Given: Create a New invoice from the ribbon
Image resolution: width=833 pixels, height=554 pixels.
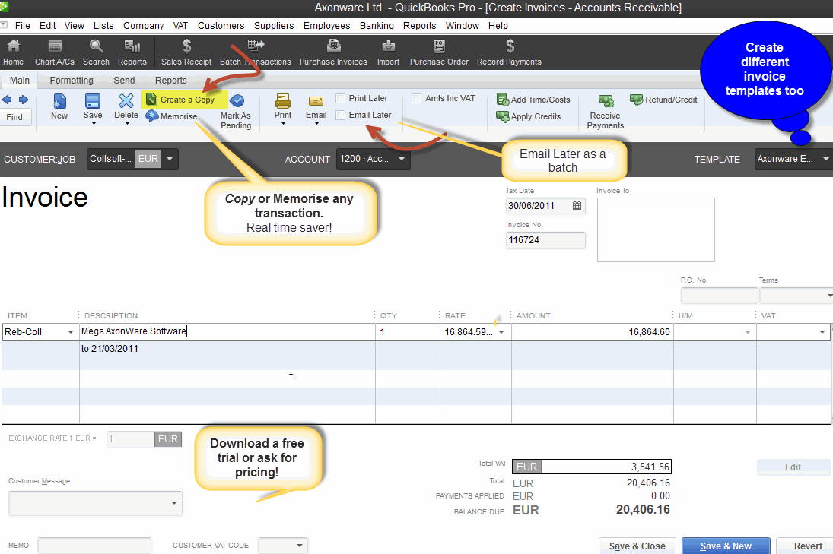Looking at the screenshot, I should pyautogui.click(x=59, y=106).
